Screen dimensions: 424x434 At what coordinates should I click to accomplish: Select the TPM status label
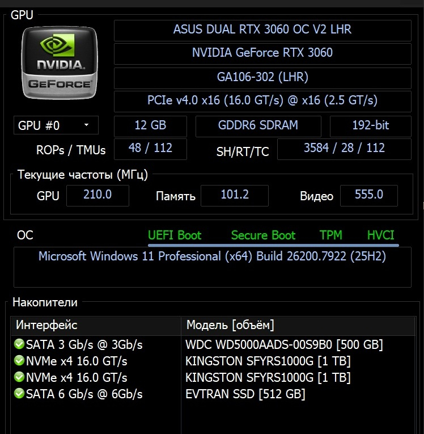point(331,235)
